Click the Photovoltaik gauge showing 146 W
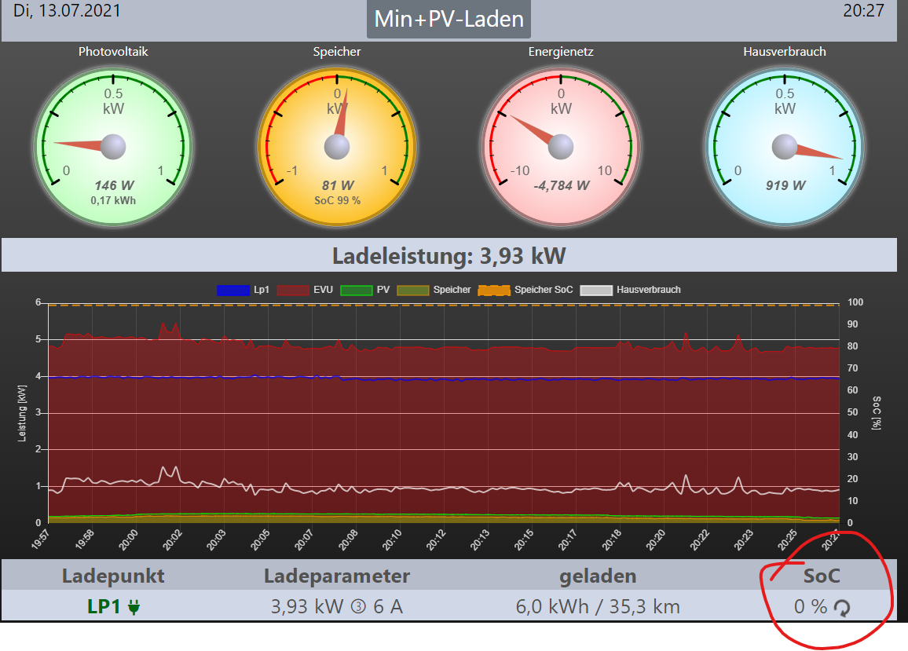Image resolution: width=908 pixels, height=651 pixels. (x=113, y=145)
